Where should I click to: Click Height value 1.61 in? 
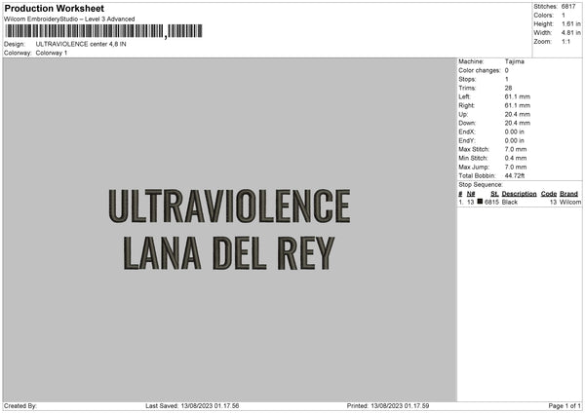(571, 23)
